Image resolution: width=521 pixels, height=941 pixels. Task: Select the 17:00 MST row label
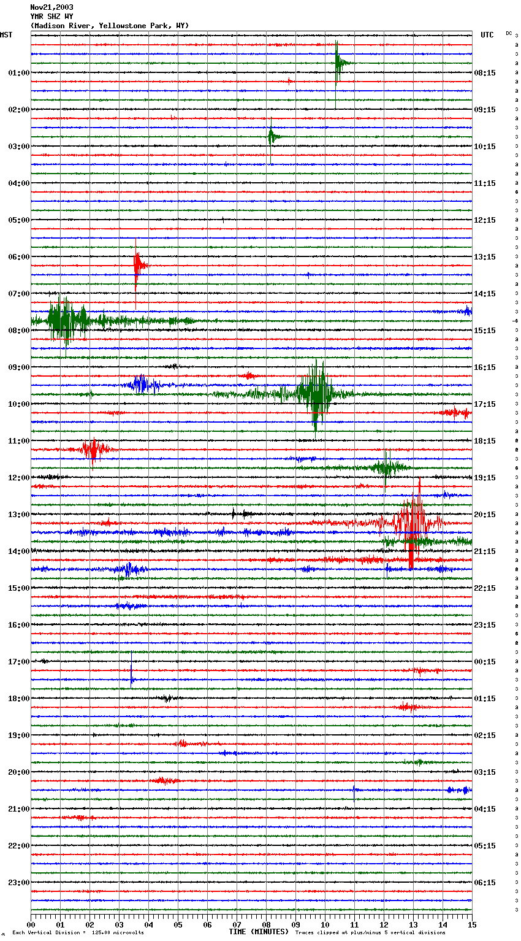coord(19,662)
